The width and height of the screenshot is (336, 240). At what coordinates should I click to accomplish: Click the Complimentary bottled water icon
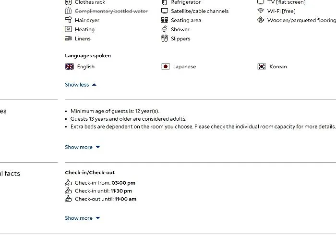[x=68, y=11]
